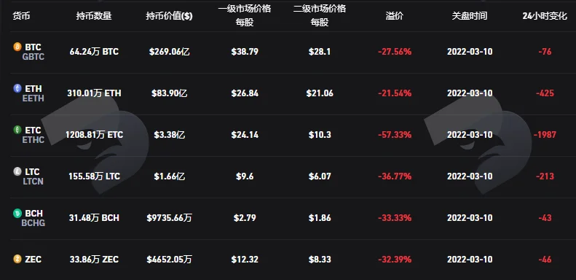Click the orange BTC coin icon
The width and height of the screenshot is (576, 280).
(17, 47)
